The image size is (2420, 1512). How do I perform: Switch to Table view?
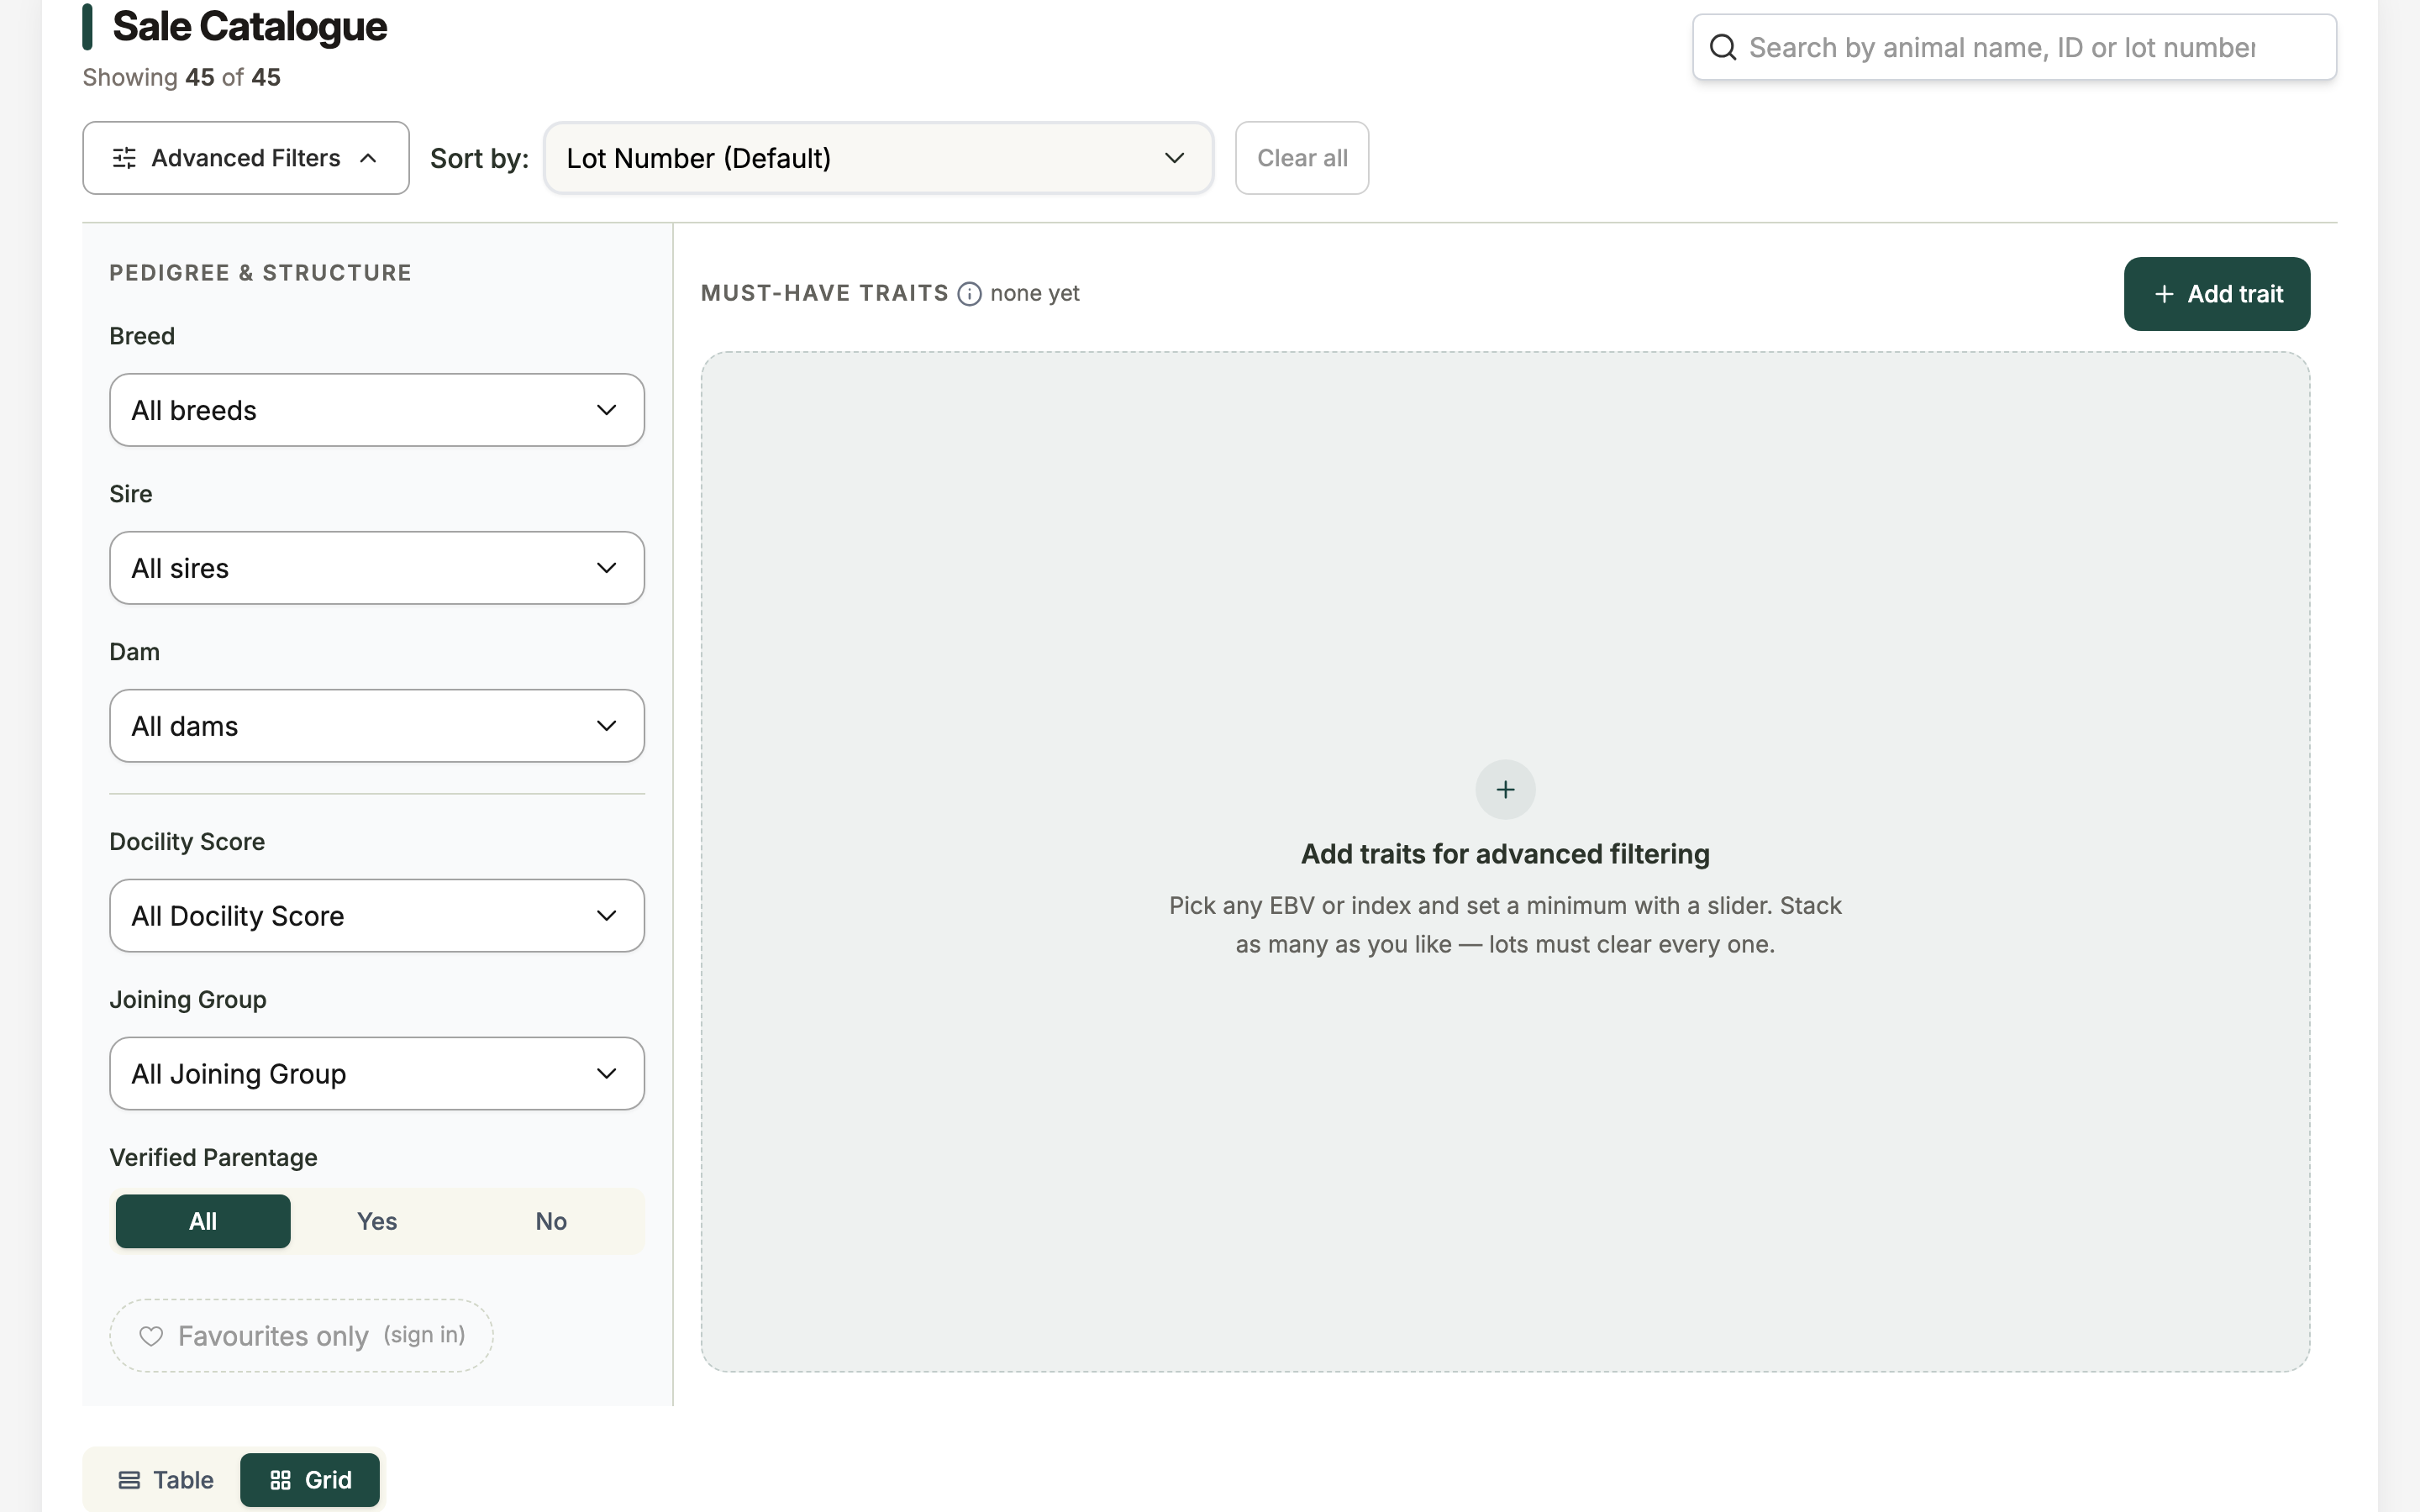(165, 1480)
